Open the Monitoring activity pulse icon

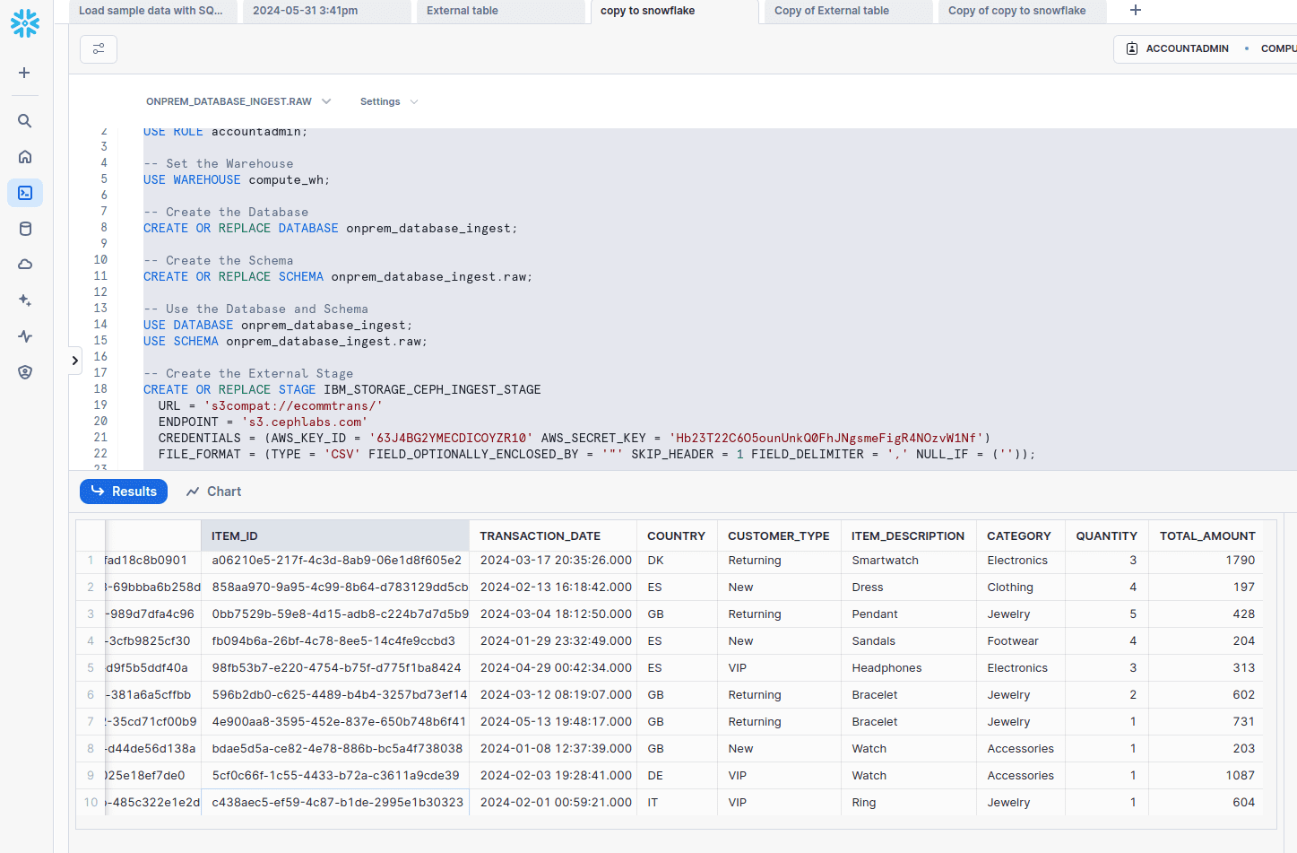pos(25,336)
